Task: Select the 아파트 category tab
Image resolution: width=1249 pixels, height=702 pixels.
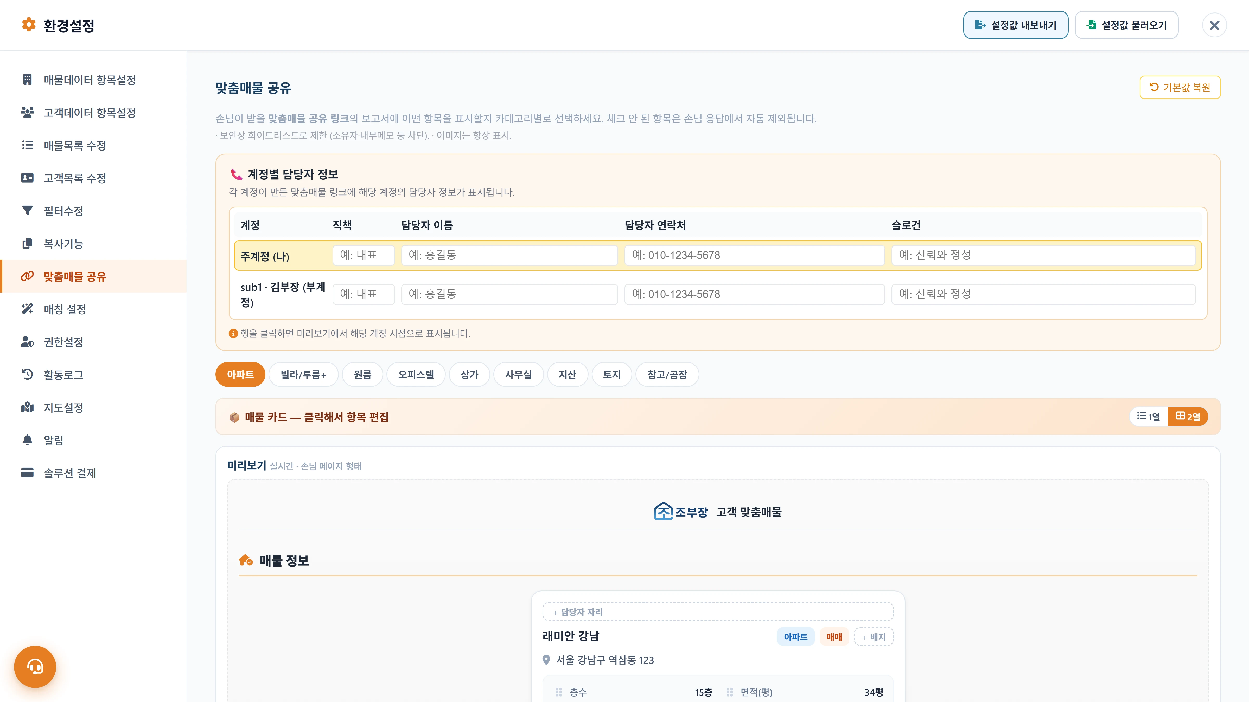Action: 240,374
